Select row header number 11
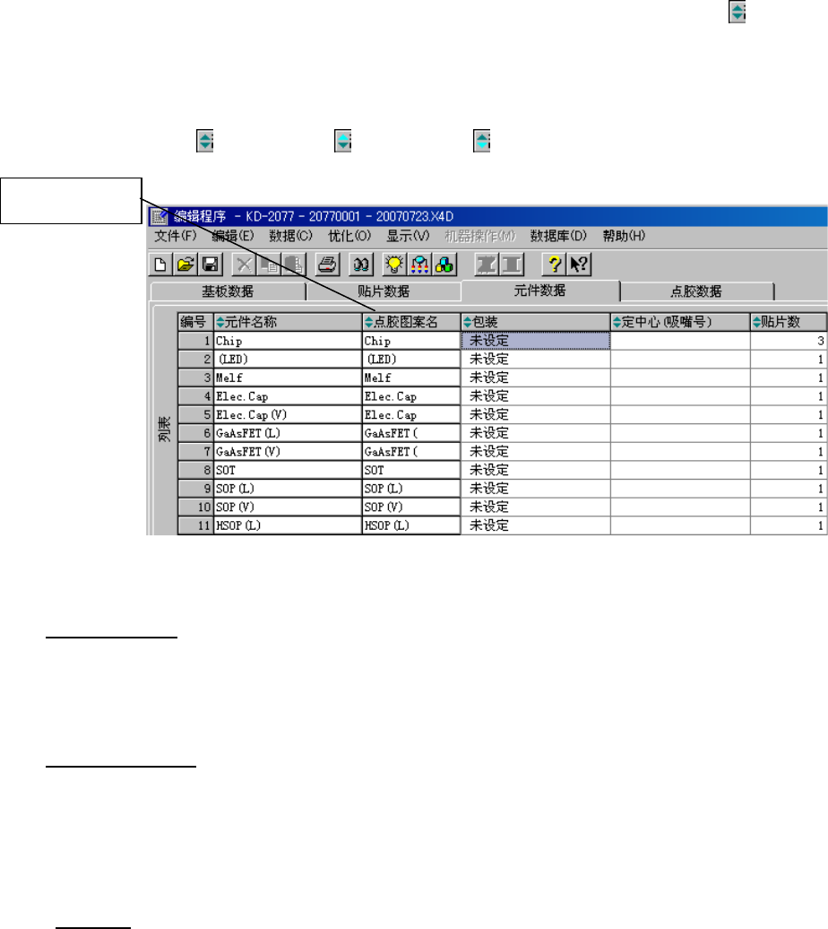Image resolution: width=828 pixels, height=929 pixels. tap(195, 525)
